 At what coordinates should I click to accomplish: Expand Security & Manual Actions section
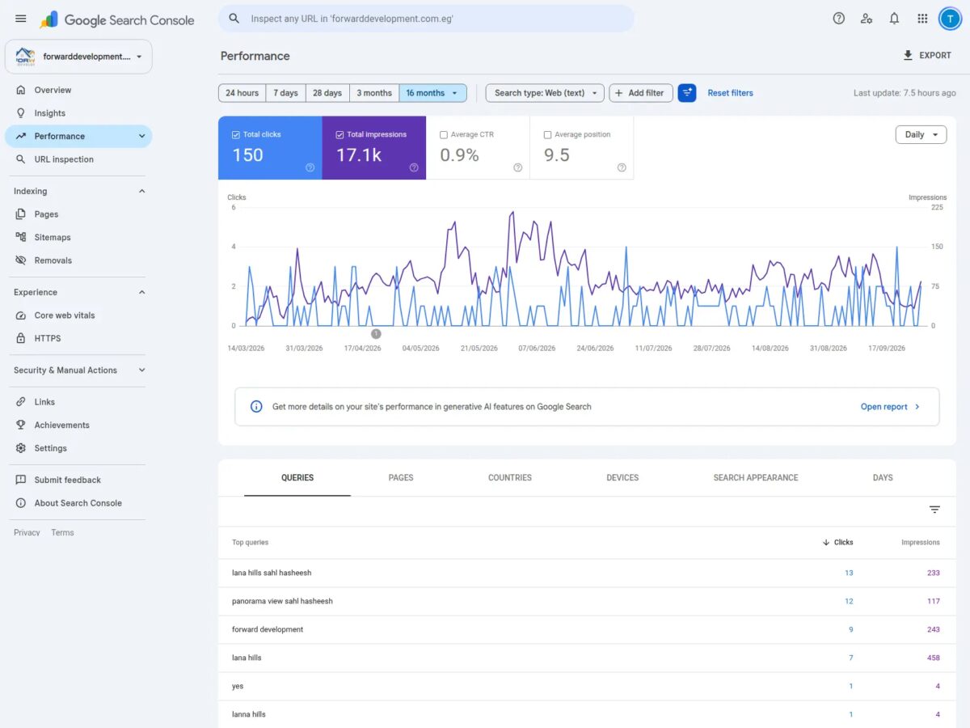pos(79,370)
